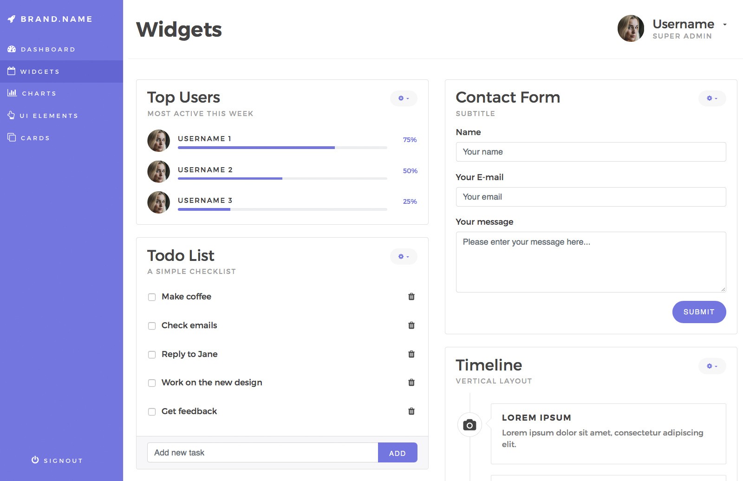Image resolution: width=743 pixels, height=481 pixels.
Task: Open the Username account dropdown caret
Action: click(x=725, y=25)
